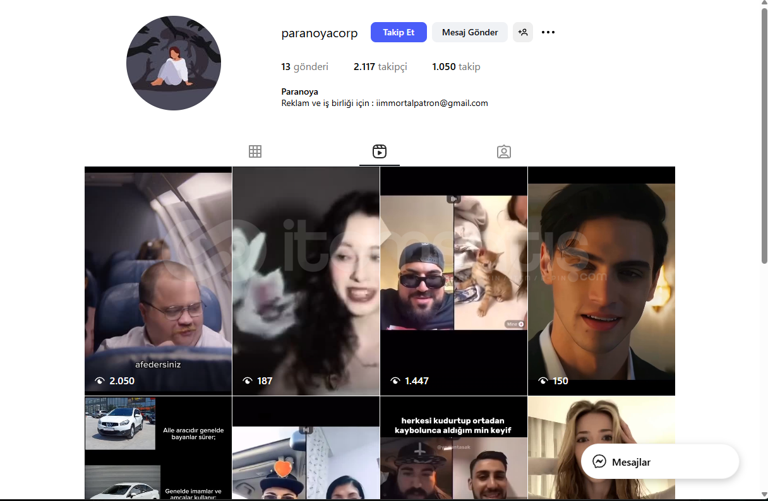768x501 pixels.
Task: Click the eye view icon beside 187
Action: (248, 380)
